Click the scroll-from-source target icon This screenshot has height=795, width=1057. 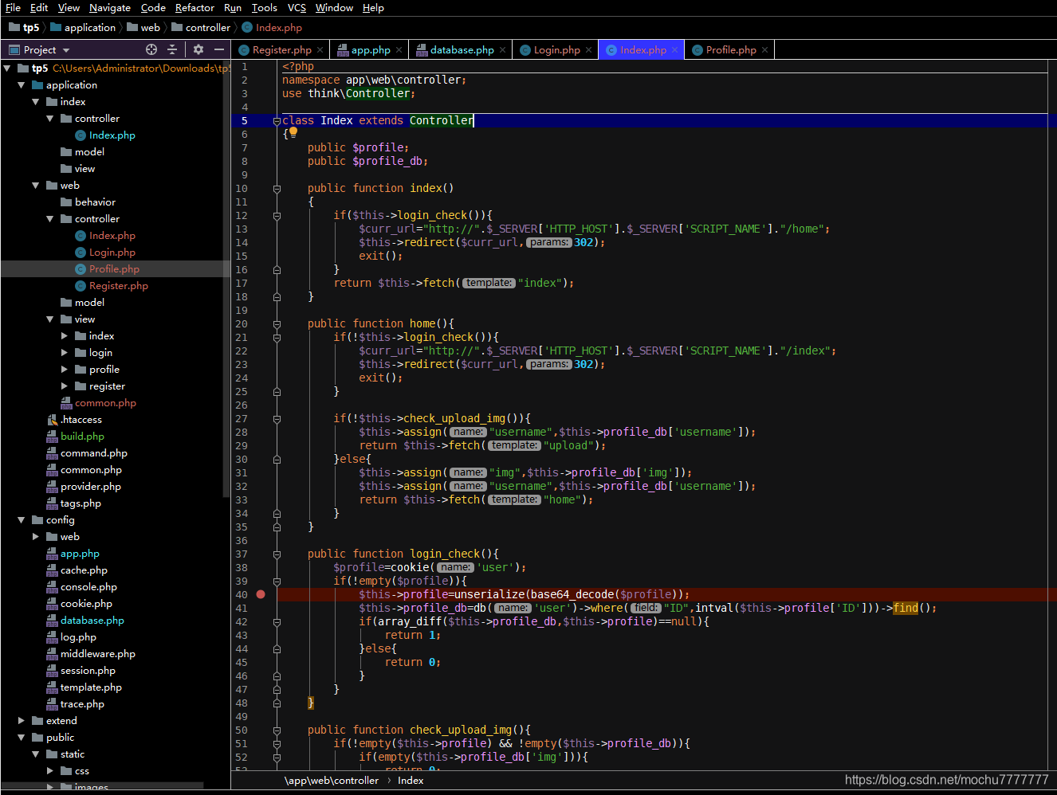151,49
